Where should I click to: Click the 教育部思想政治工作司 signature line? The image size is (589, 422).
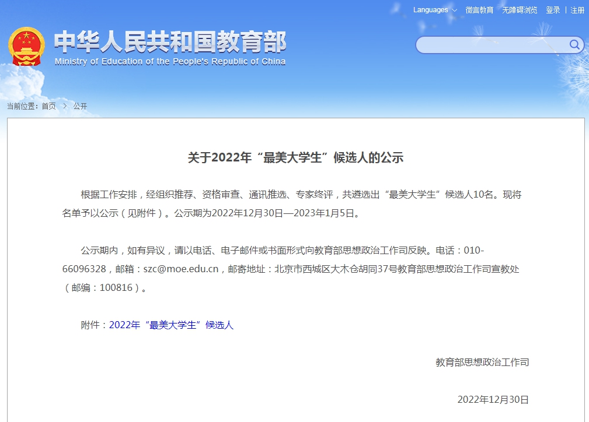482,362
